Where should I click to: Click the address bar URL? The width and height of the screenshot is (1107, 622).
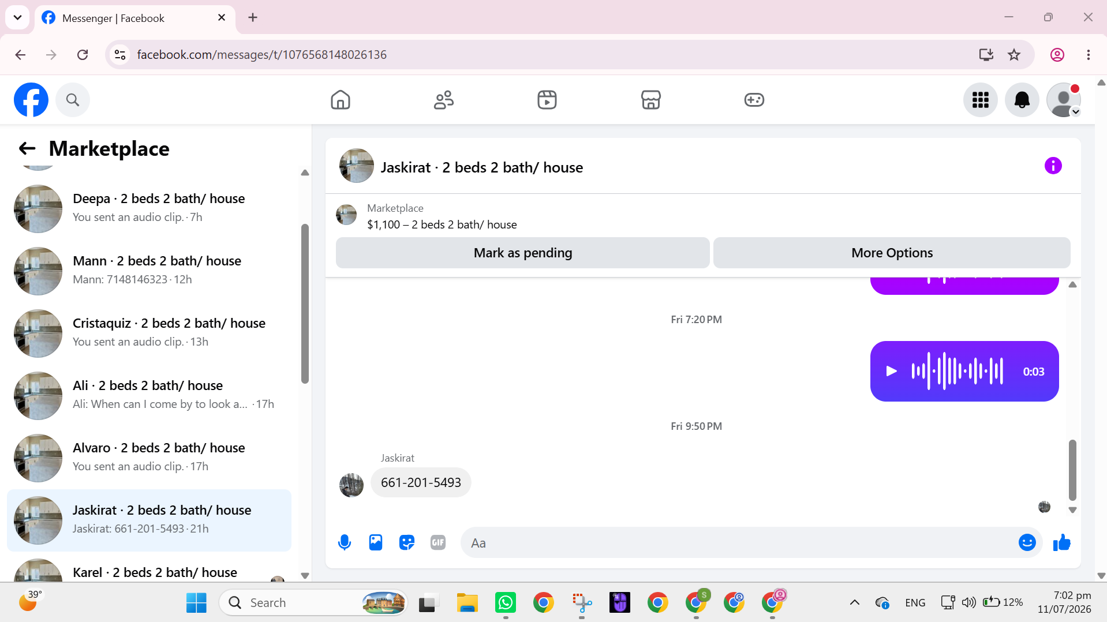click(261, 55)
